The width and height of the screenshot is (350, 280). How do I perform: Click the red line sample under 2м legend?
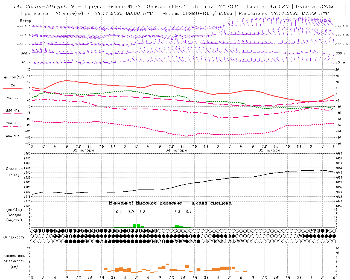13,89
